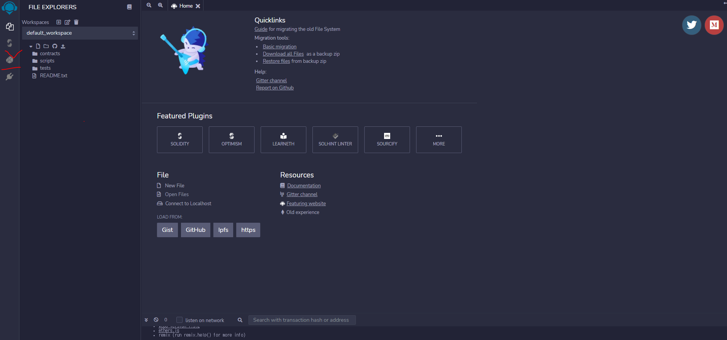The width and height of the screenshot is (727, 340).
Task: Focus the transaction hash search field
Action: click(302, 320)
